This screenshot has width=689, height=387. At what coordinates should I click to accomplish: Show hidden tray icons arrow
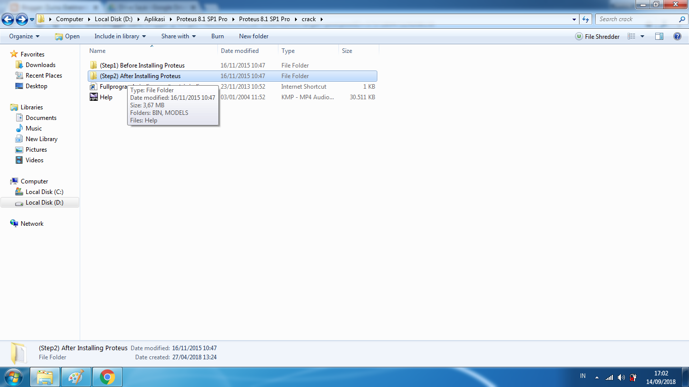point(597,377)
